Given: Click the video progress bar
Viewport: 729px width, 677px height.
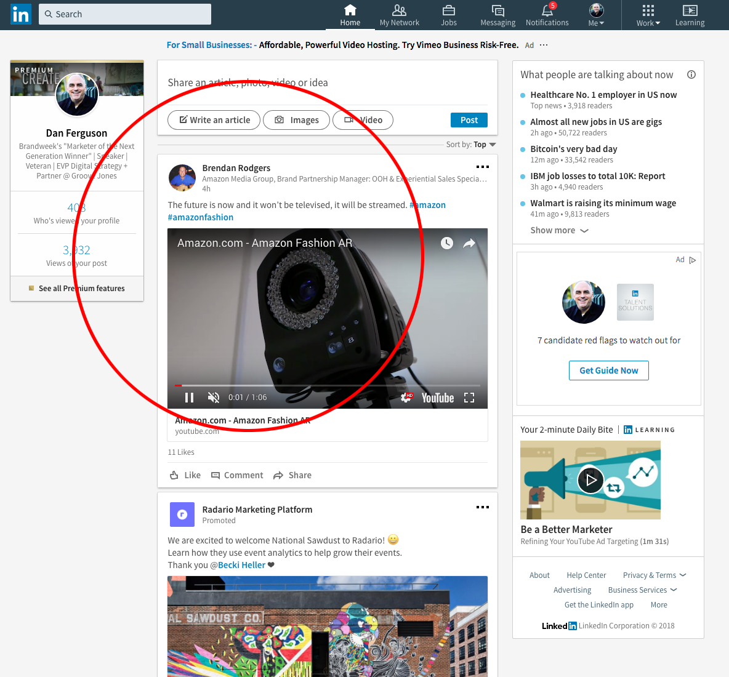Looking at the screenshot, I should [x=328, y=386].
